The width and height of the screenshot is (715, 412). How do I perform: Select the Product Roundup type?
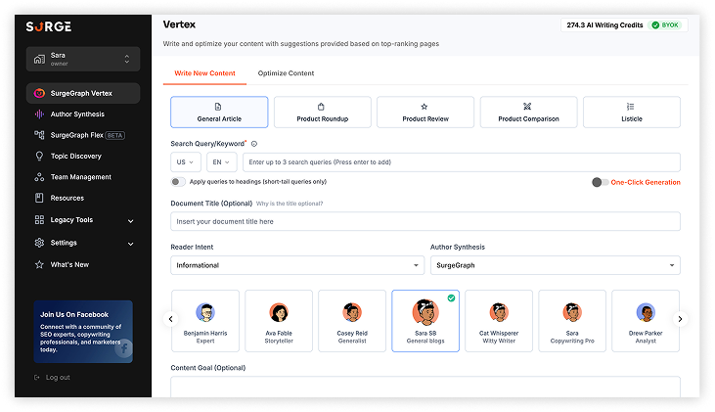click(x=323, y=113)
